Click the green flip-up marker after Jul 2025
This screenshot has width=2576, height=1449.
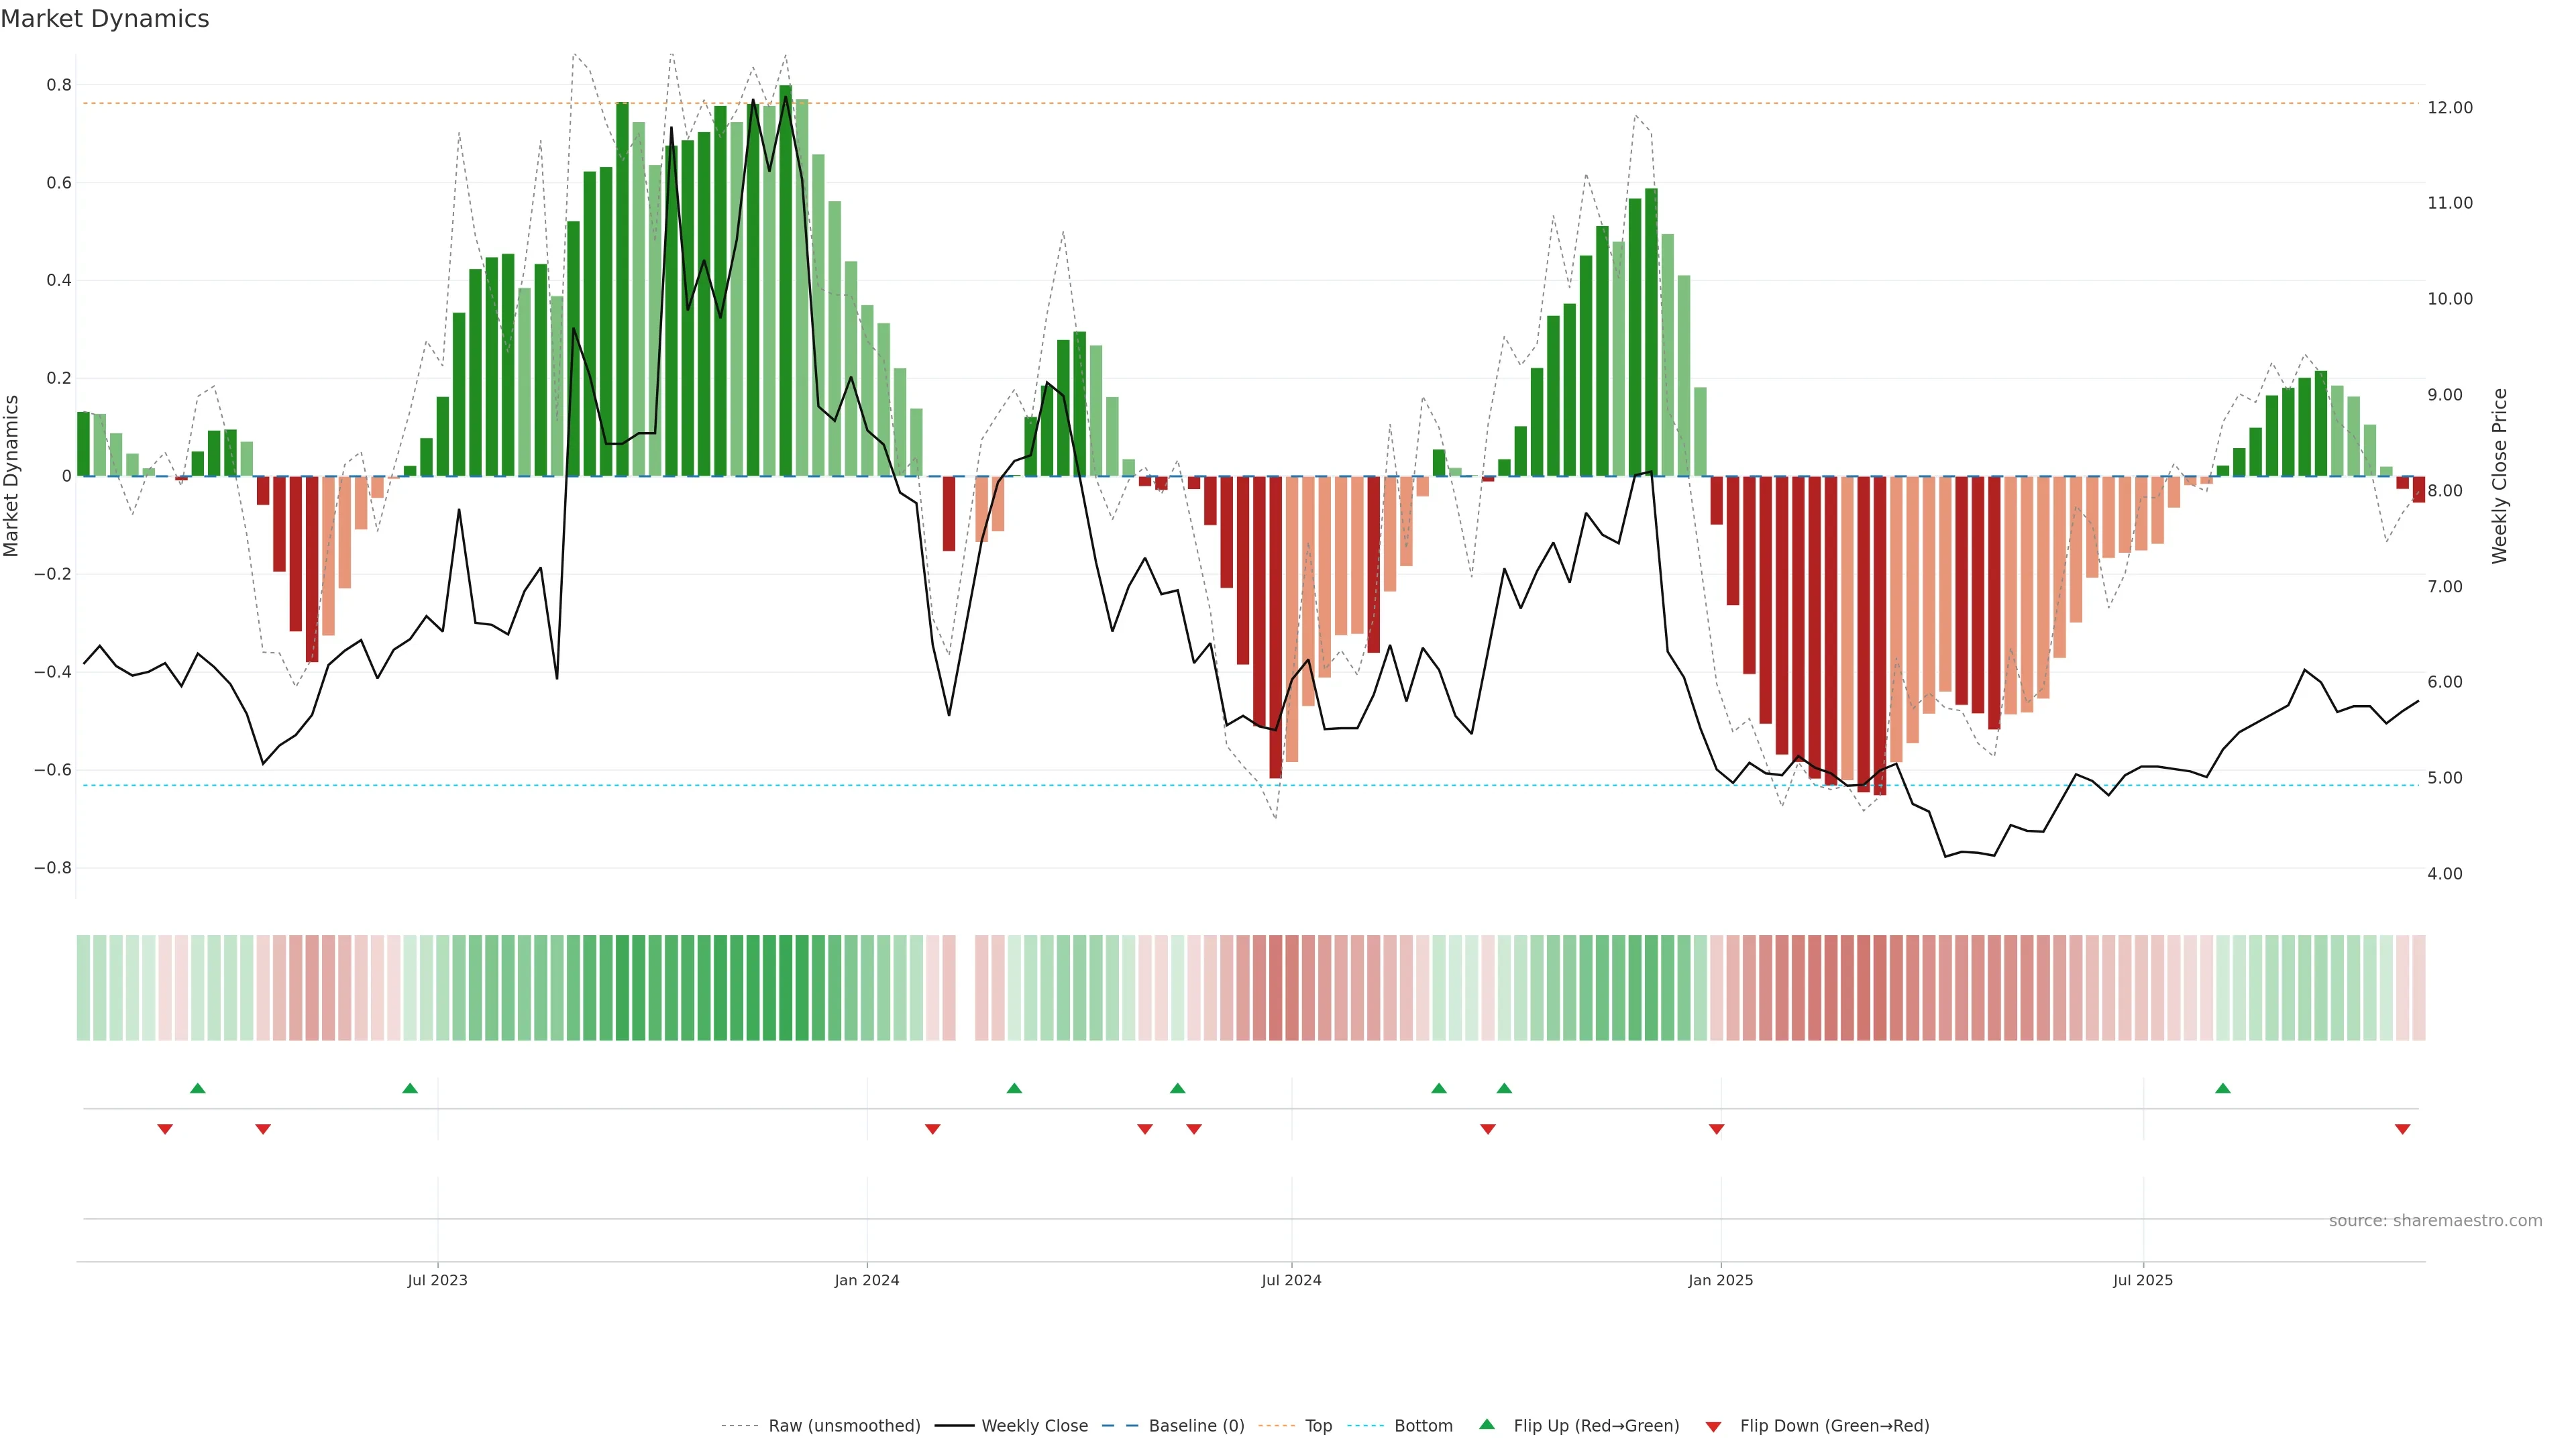click(2222, 1088)
